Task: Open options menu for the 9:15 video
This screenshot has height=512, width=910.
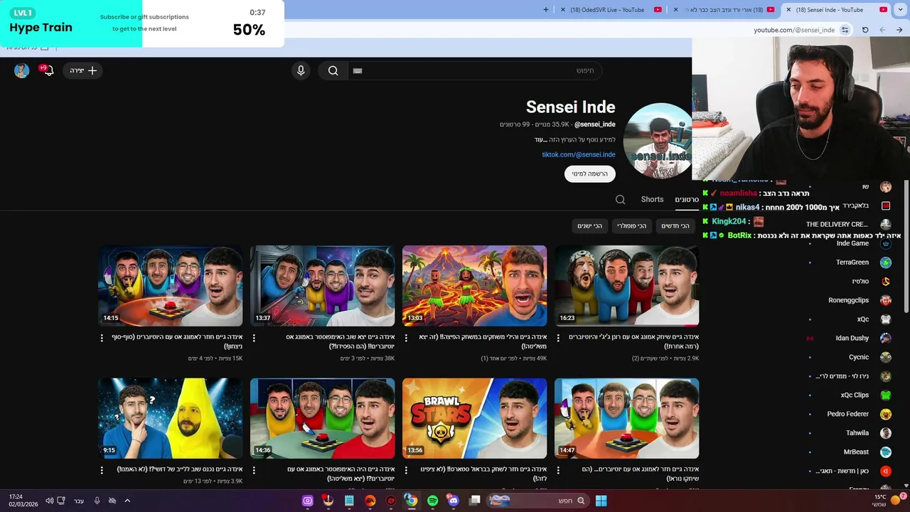Action: (x=102, y=470)
